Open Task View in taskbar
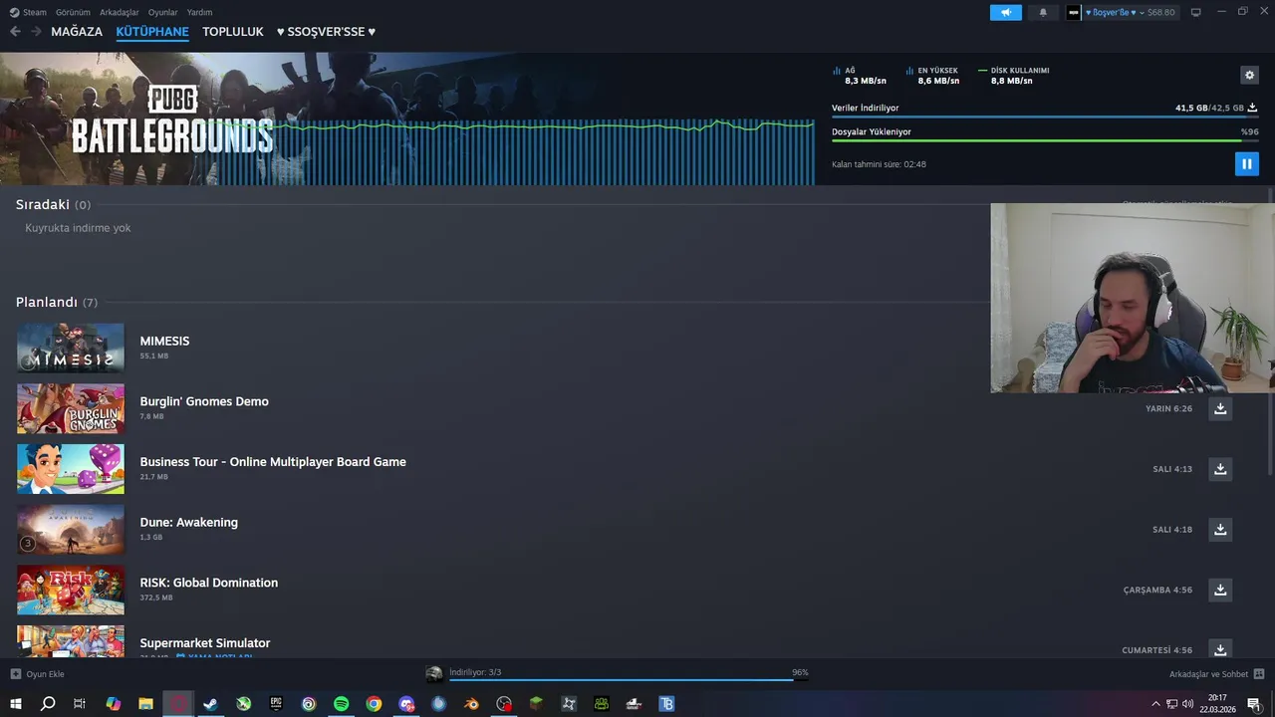1275x717 pixels. point(80,704)
